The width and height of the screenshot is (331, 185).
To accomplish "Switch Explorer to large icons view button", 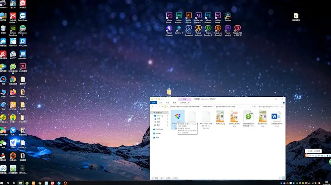I will [283, 178].
